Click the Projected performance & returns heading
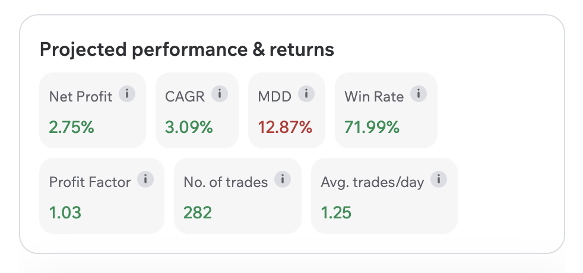 click(x=187, y=50)
